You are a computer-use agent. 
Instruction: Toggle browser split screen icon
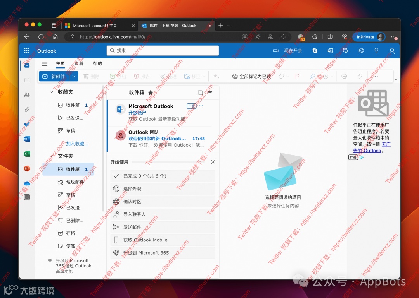point(330,37)
